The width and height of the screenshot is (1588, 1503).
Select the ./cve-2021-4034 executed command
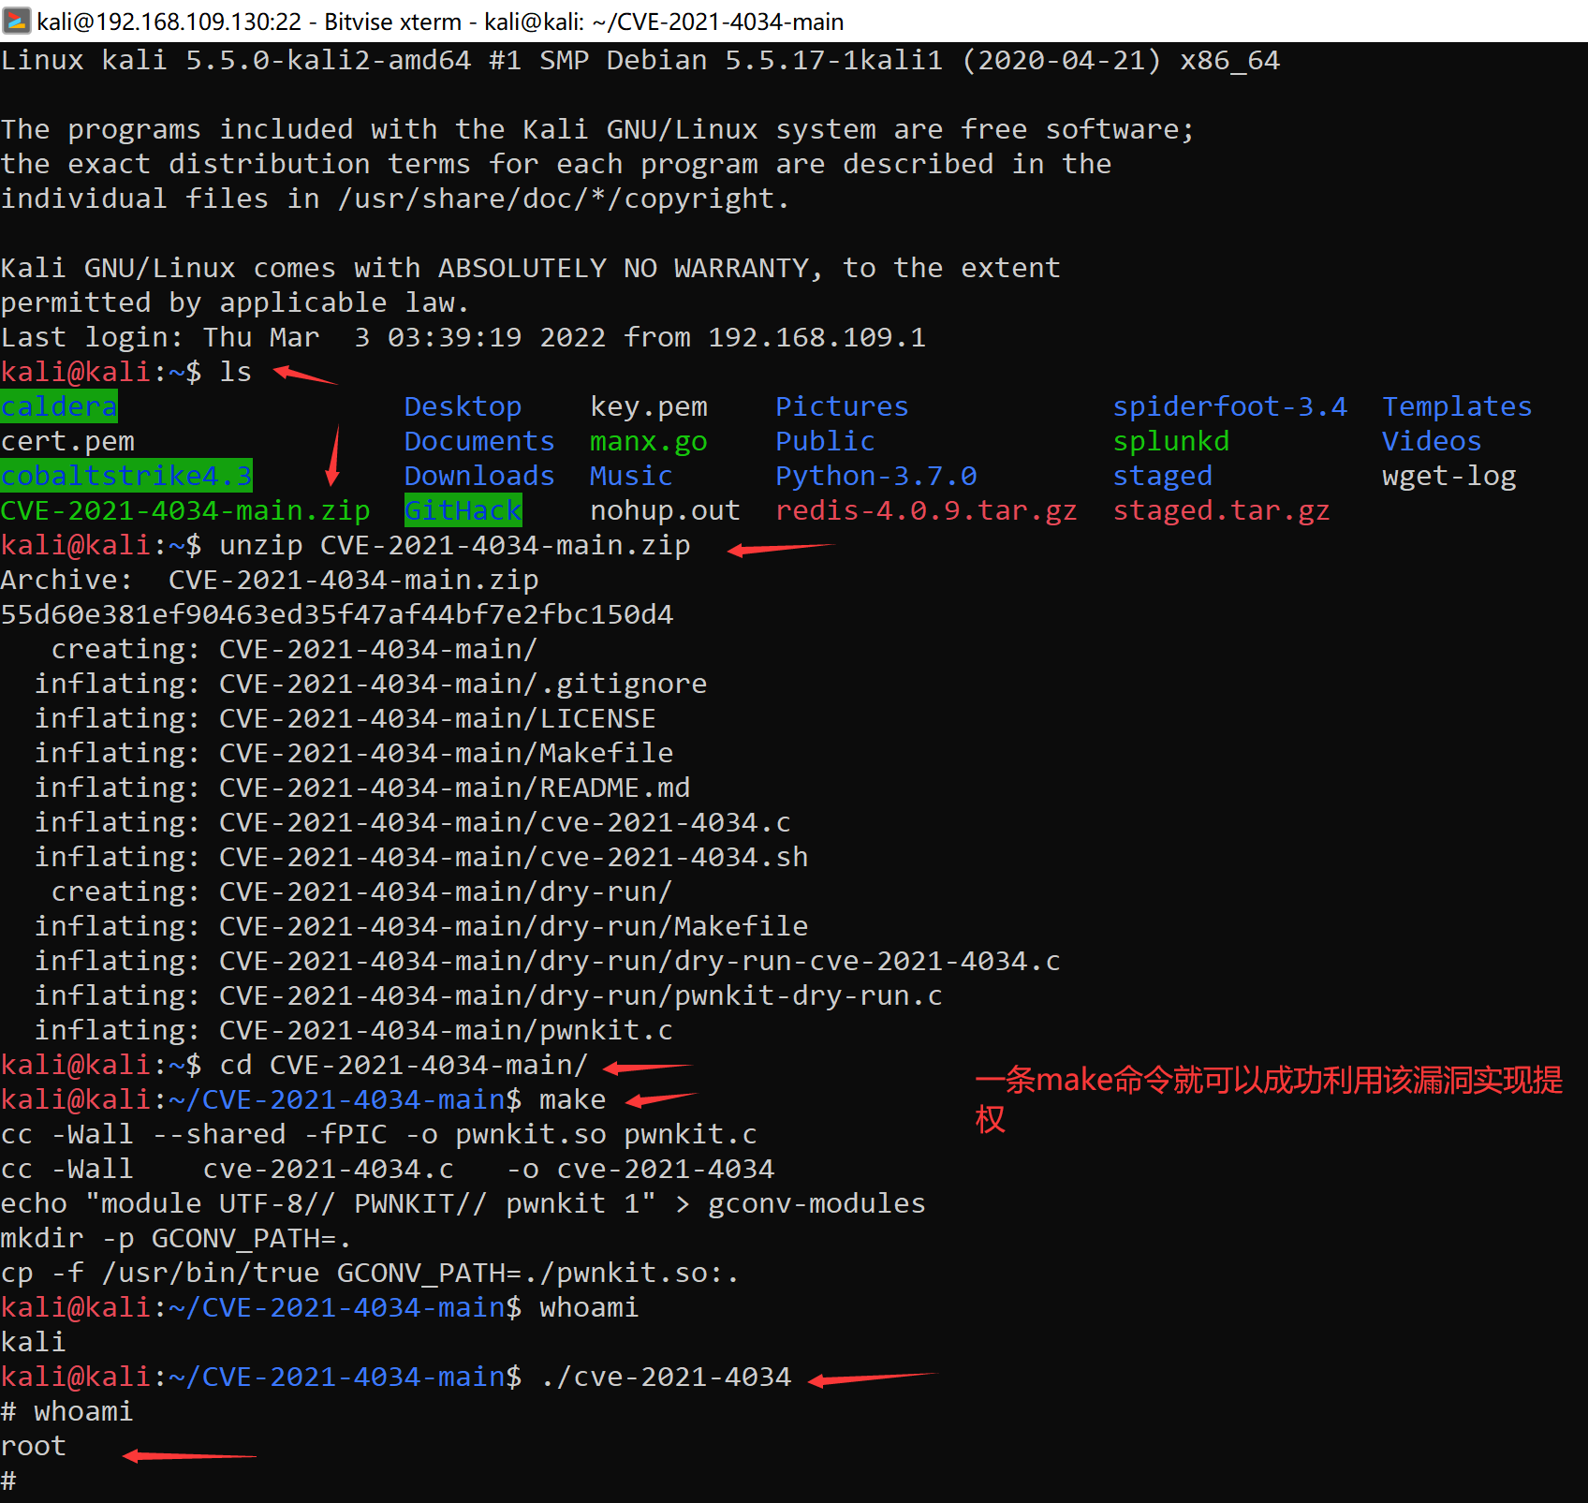(665, 1377)
